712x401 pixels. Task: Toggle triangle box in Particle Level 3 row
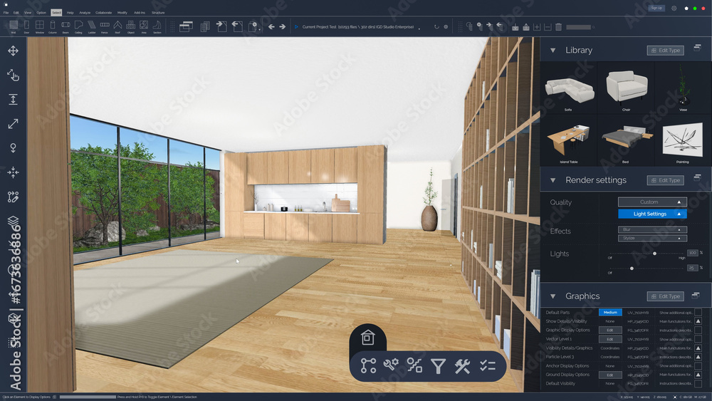point(698,357)
